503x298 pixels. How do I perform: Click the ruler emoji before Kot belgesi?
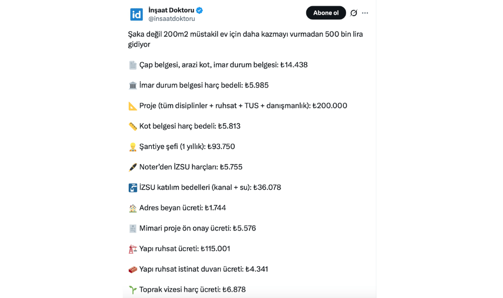pos(133,127)
